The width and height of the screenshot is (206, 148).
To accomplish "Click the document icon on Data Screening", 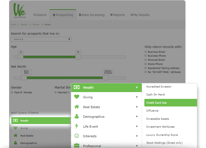I will (x=80, y=15).
